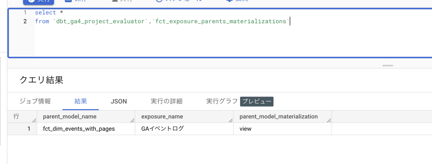Click the プレビュー badge
This screenshot has width=432, height=164.
(x=257, y=102)
